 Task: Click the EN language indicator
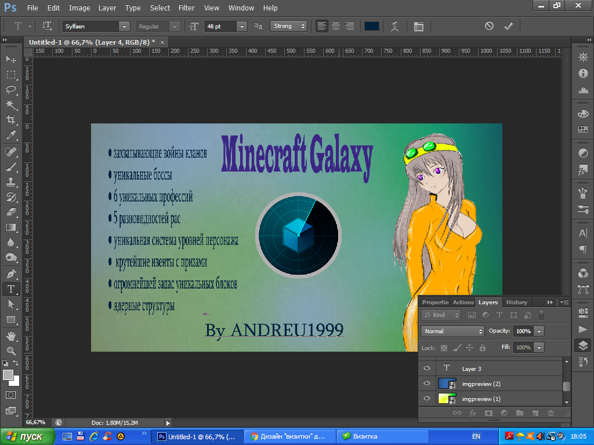(x=476, y=437)
